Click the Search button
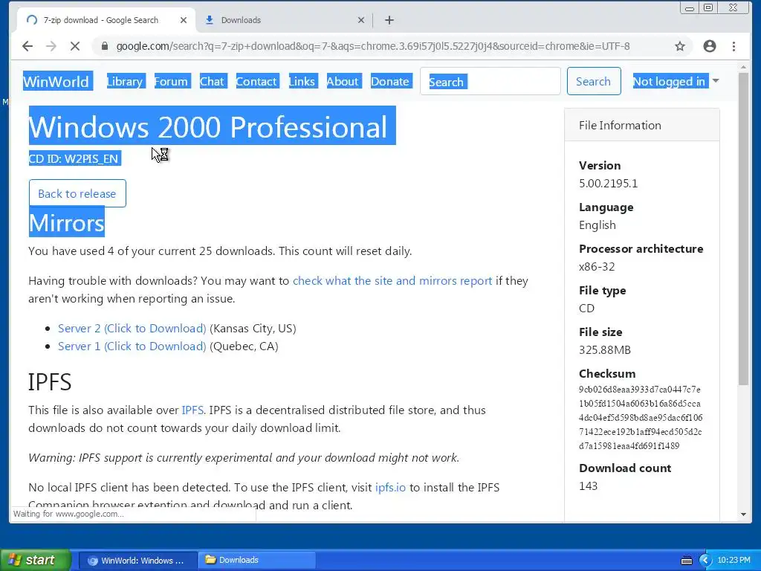 (594, 81)
